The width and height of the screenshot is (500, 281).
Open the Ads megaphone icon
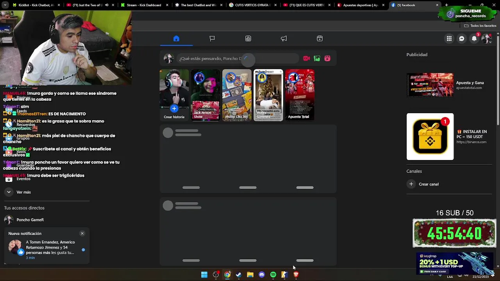click(x=284, y=39)
